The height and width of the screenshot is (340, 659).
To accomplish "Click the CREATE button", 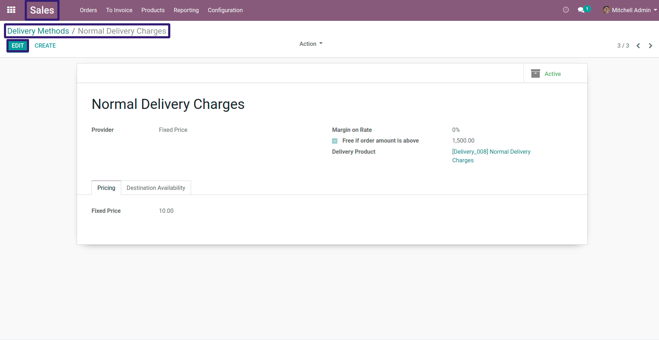I will click(x=45, y=46).
